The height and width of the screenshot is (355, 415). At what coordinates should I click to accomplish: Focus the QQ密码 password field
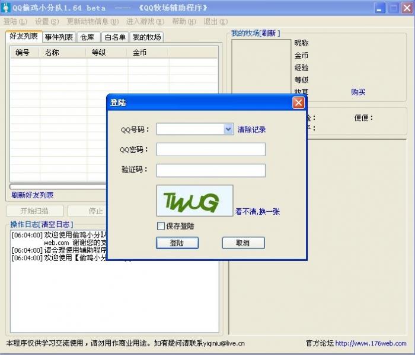tap(210, 150)
